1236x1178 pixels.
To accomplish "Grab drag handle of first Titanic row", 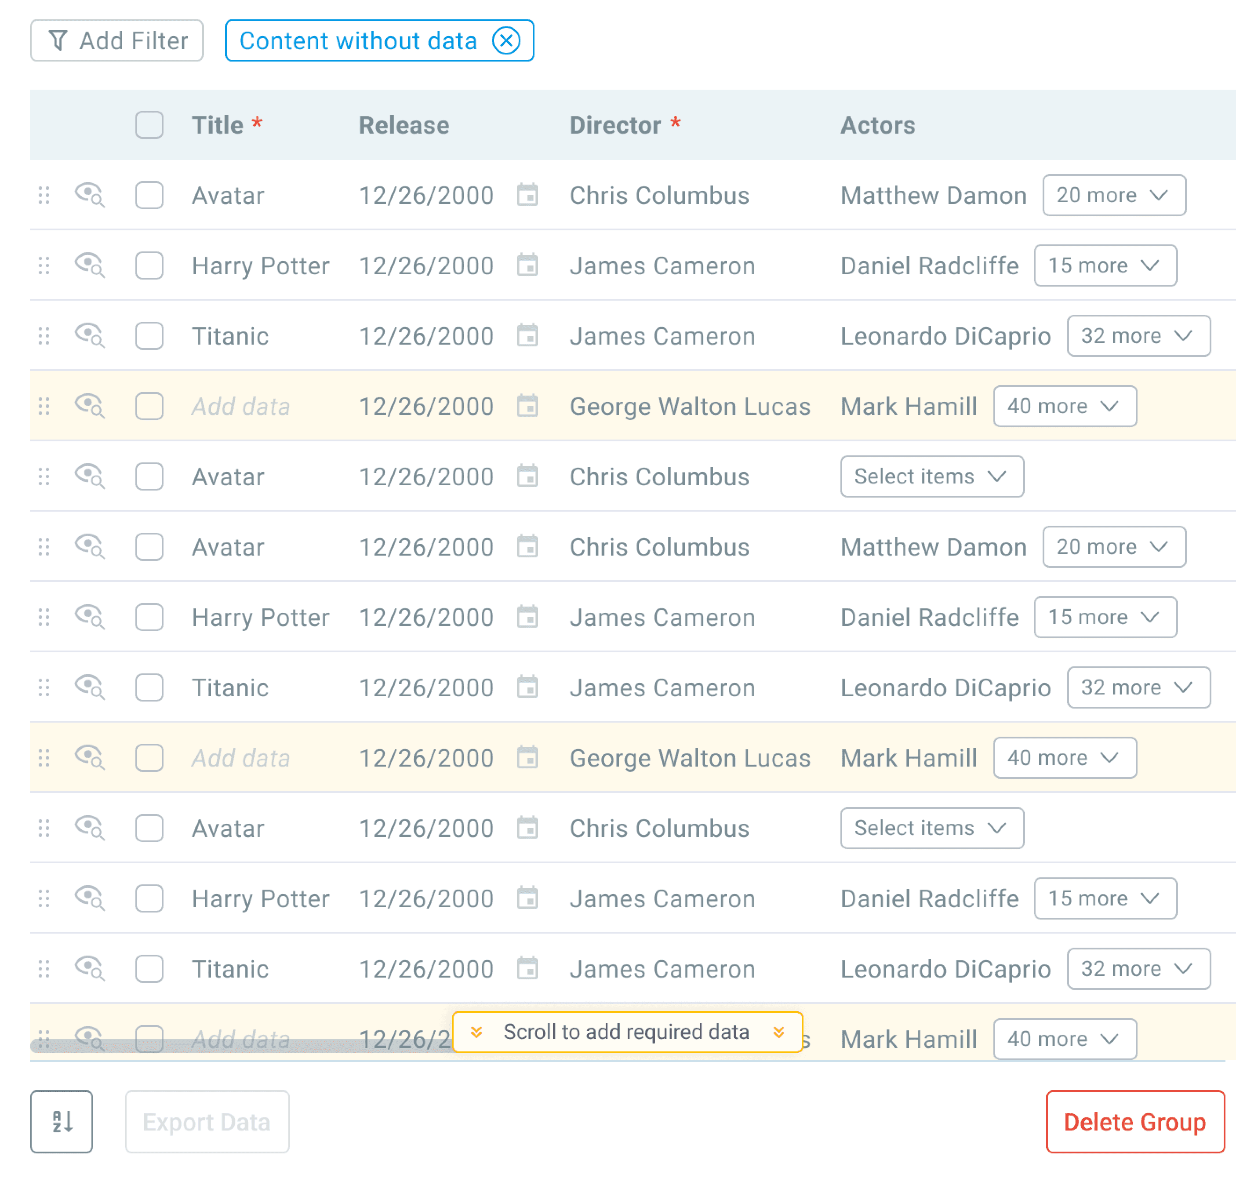I will (44, 336).
